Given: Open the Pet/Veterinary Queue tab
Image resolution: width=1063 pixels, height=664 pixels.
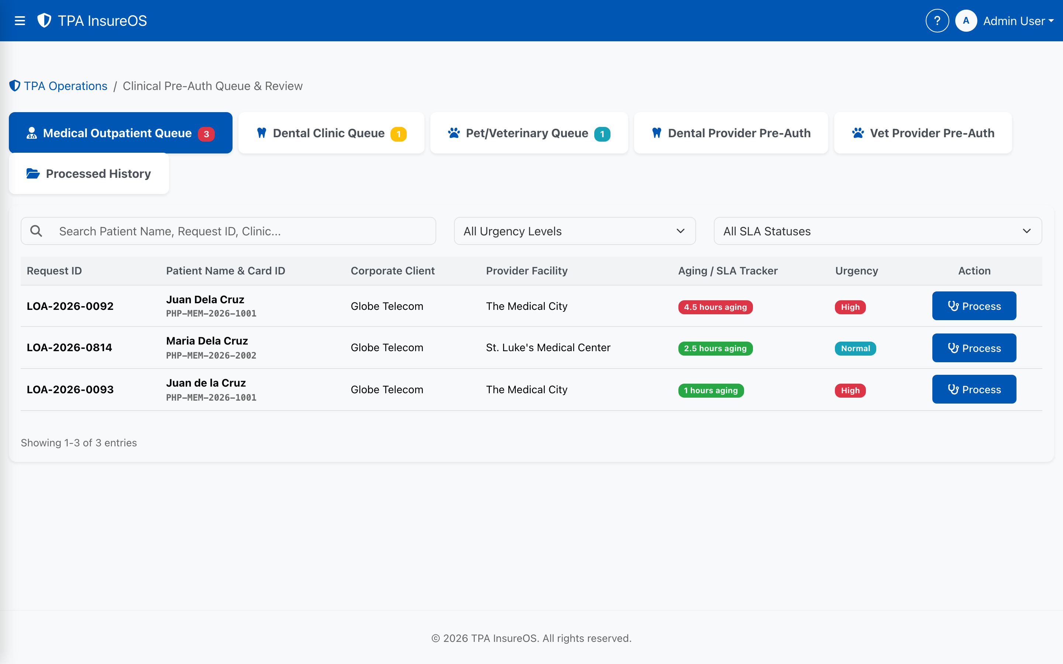Looking at the screenshot, I should pyautogui.click(x=529, y=133).
